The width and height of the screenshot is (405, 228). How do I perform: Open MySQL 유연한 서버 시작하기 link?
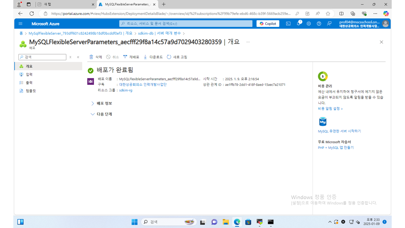pyautogui.click(x=340, y=131)
